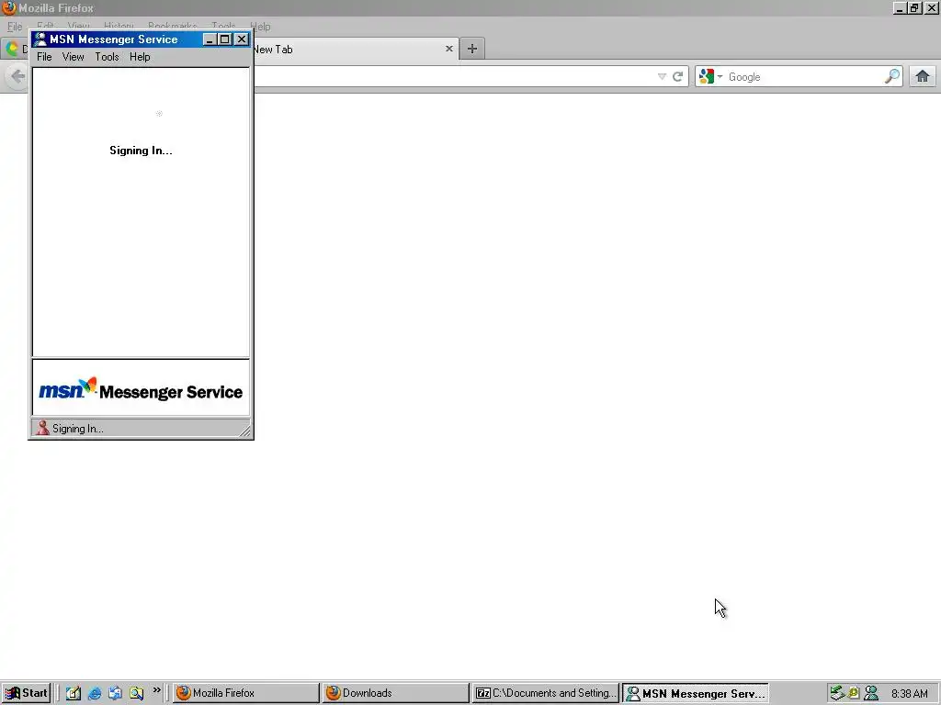Minimize the Mozilla Firefox window
941x705 pixels.
point(900,8)
